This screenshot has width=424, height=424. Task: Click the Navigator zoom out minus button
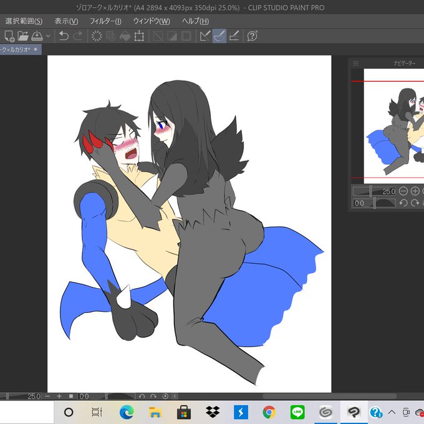[x=403, y=191]
